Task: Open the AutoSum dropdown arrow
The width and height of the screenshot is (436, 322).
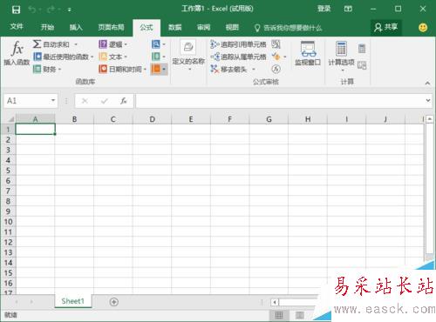Action: coord(76,44)
